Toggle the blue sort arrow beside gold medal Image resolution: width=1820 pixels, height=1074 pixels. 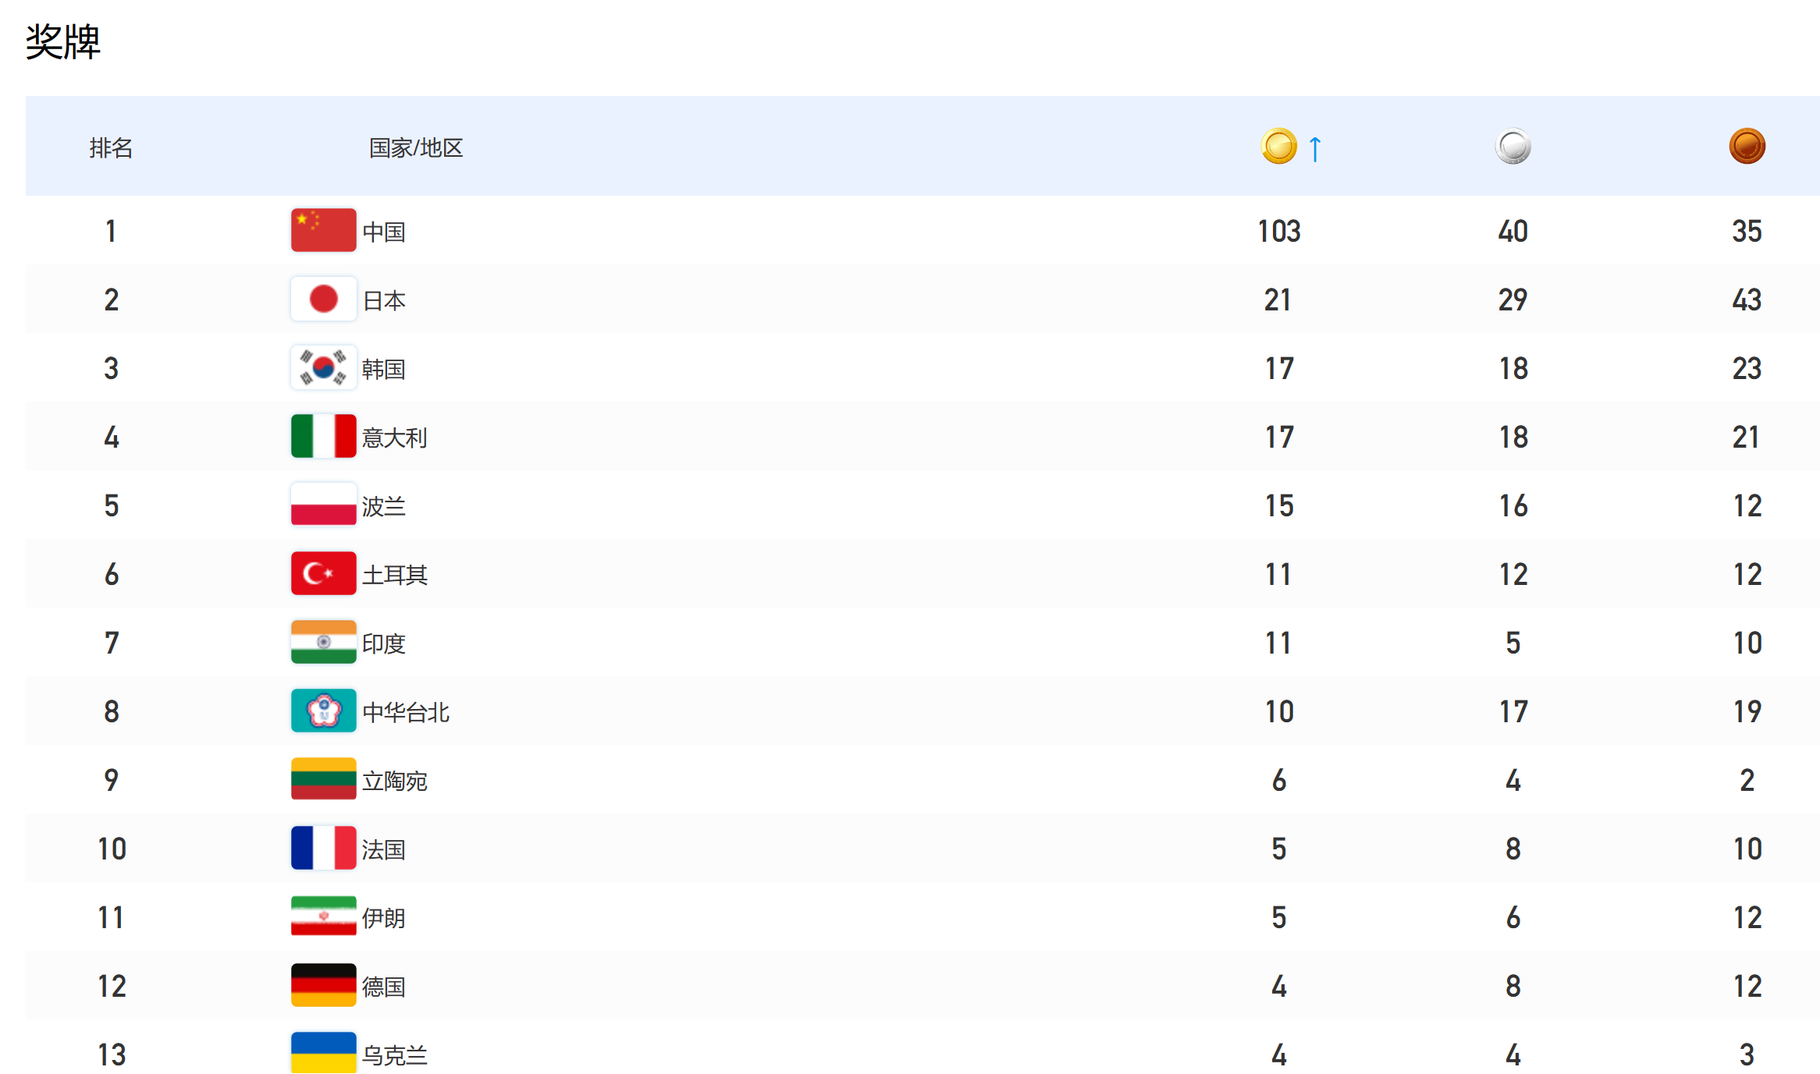1315,148
